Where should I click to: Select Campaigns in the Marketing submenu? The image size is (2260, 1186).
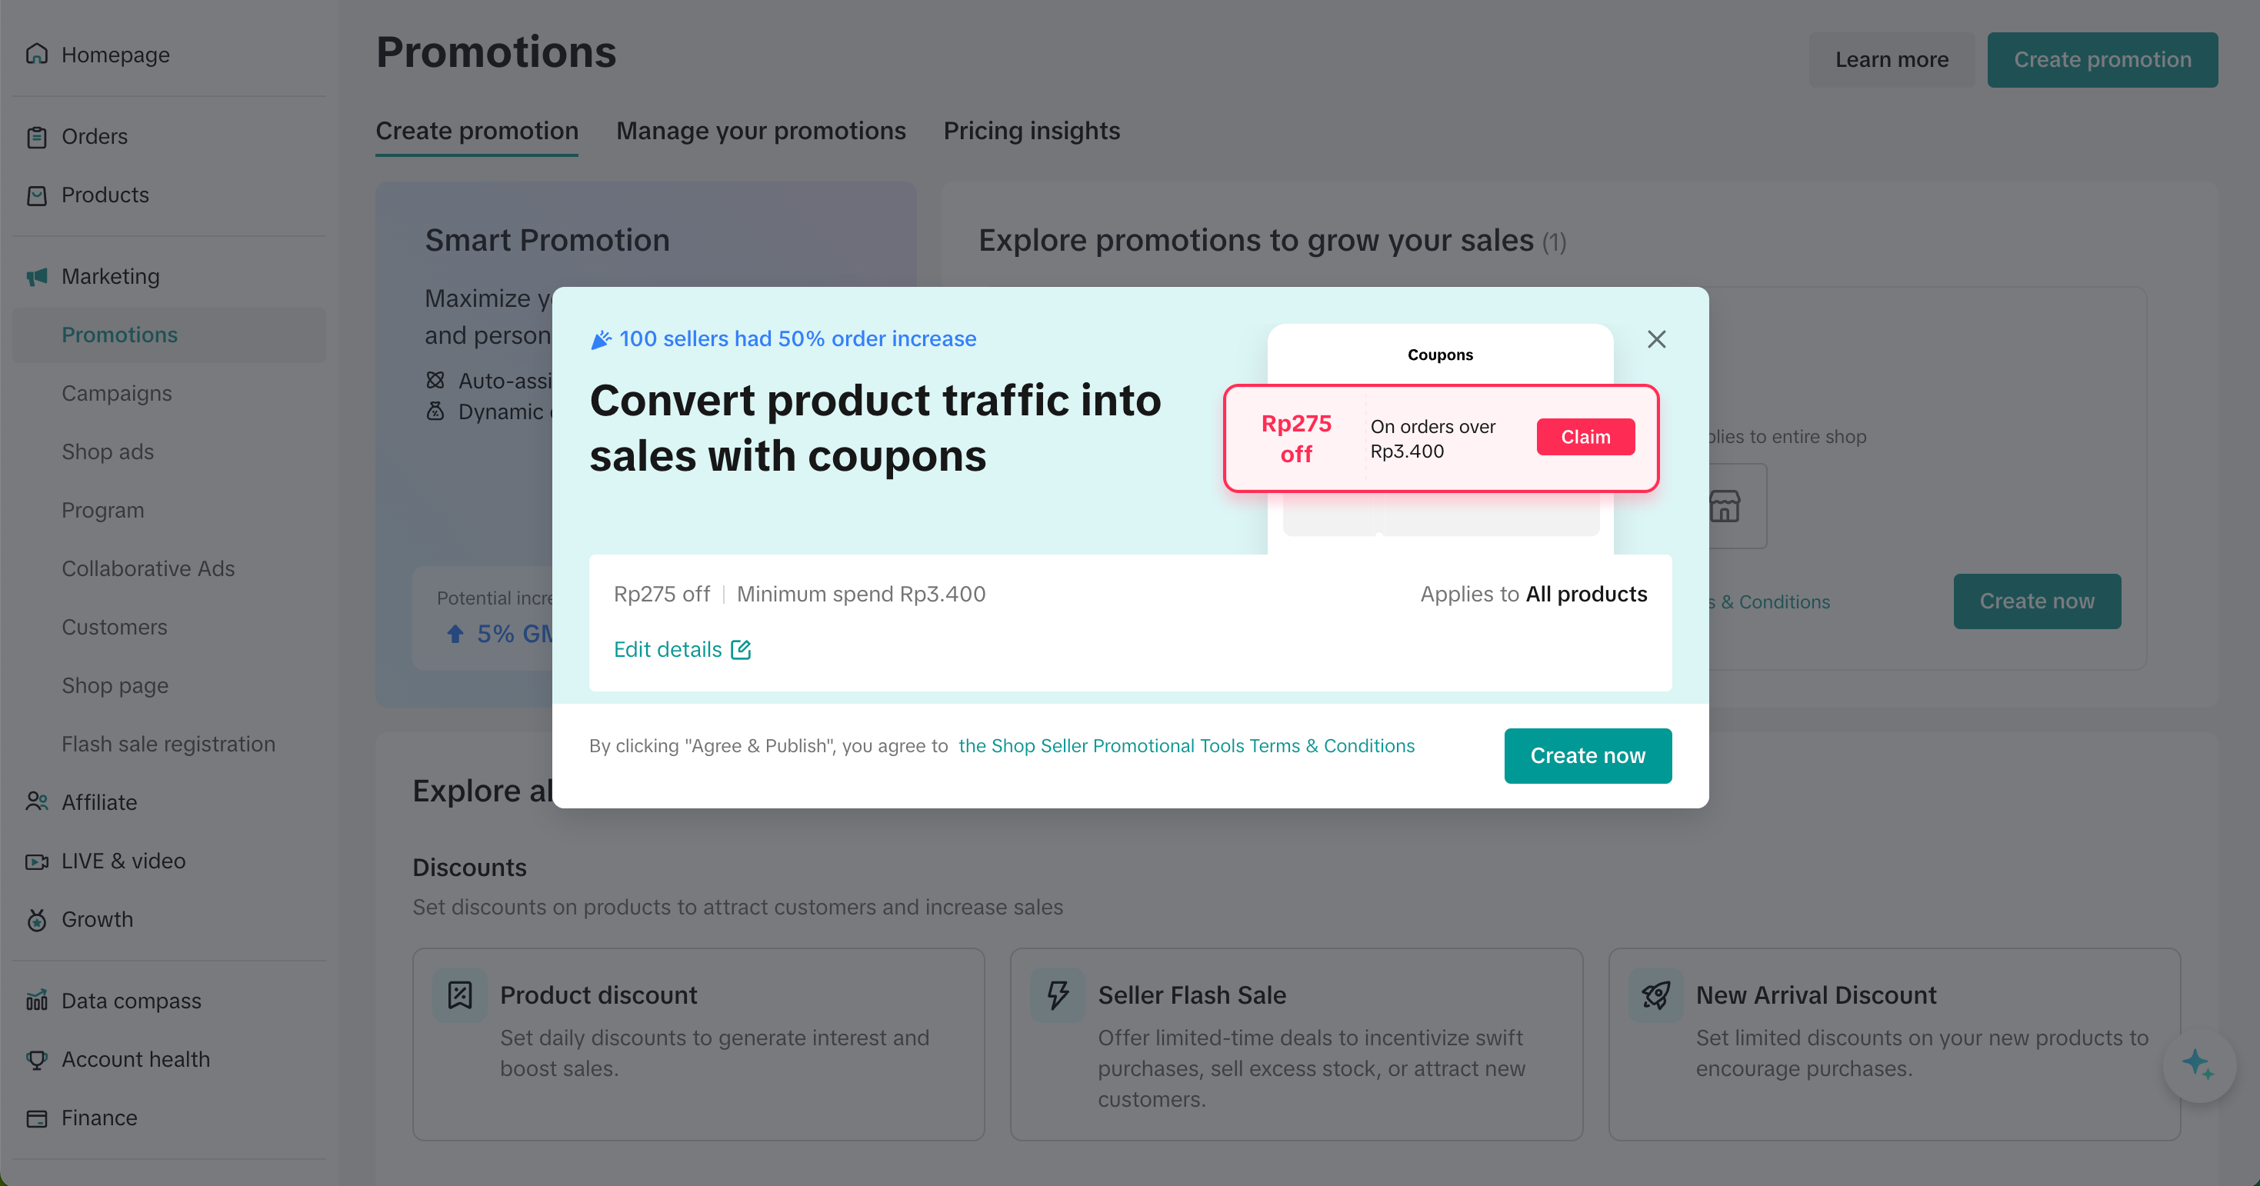(x=117, y=393)
